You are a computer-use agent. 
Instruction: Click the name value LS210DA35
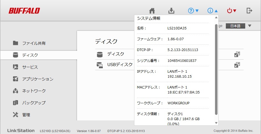click(x=177, y=28)
